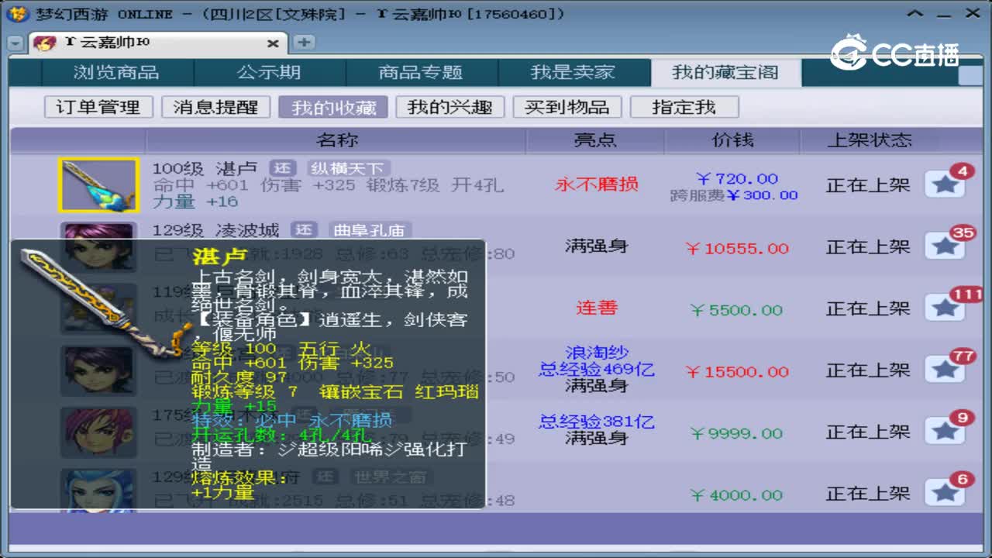Click the favorite star with badge 9
The image size is (992, 558).
point(945,432)
